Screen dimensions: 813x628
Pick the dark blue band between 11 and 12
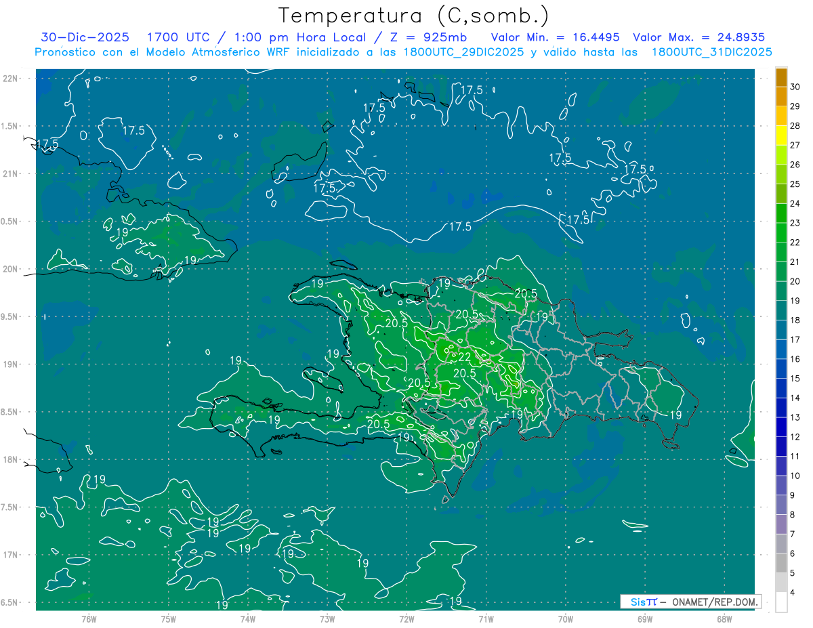click(781, 446)
